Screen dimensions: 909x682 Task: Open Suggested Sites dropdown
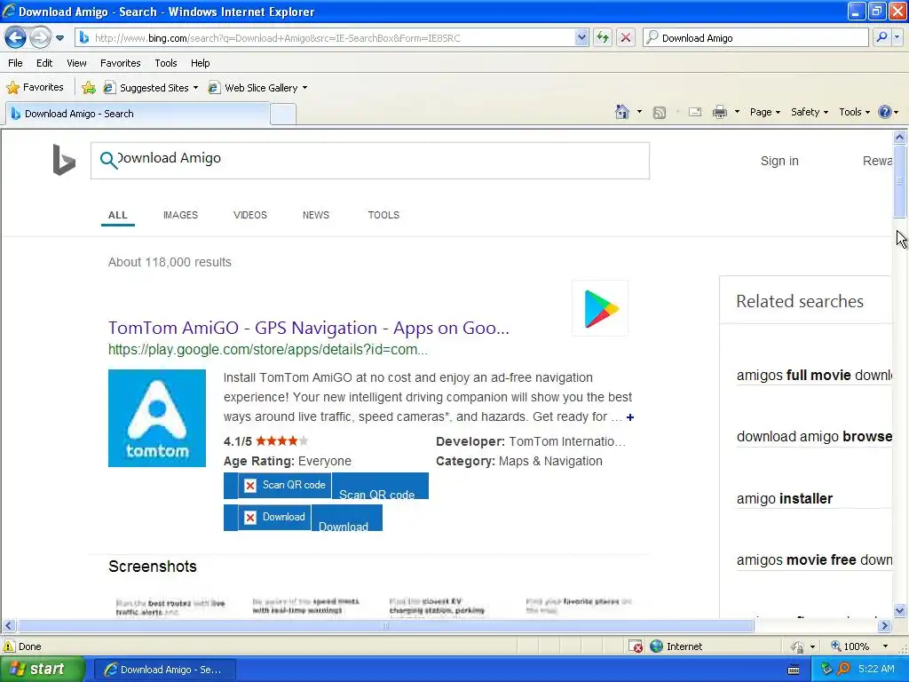coord(151,88)
